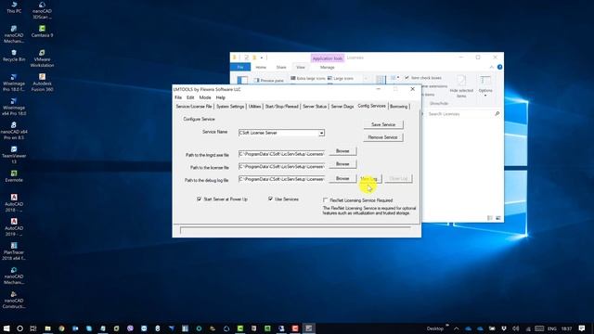Toggle the Preview pane in the Explorer ribbon

pos(269,81)
